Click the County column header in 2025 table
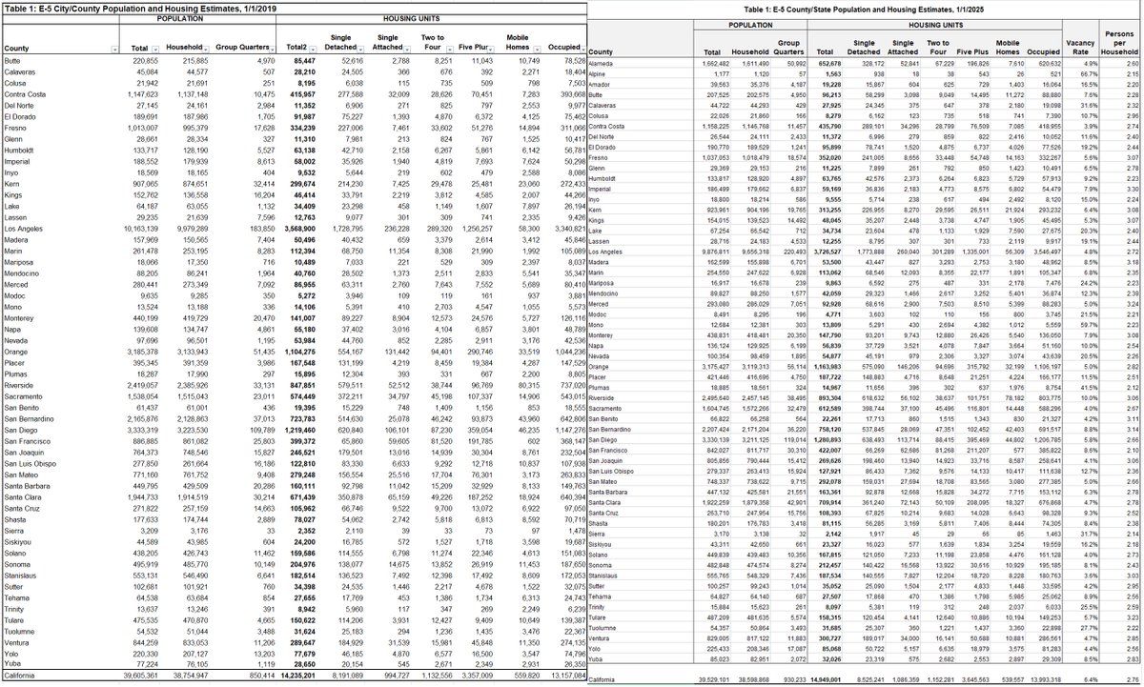Image resolution: width=1144 pixels, height=687 pixels. click(601, 51)
